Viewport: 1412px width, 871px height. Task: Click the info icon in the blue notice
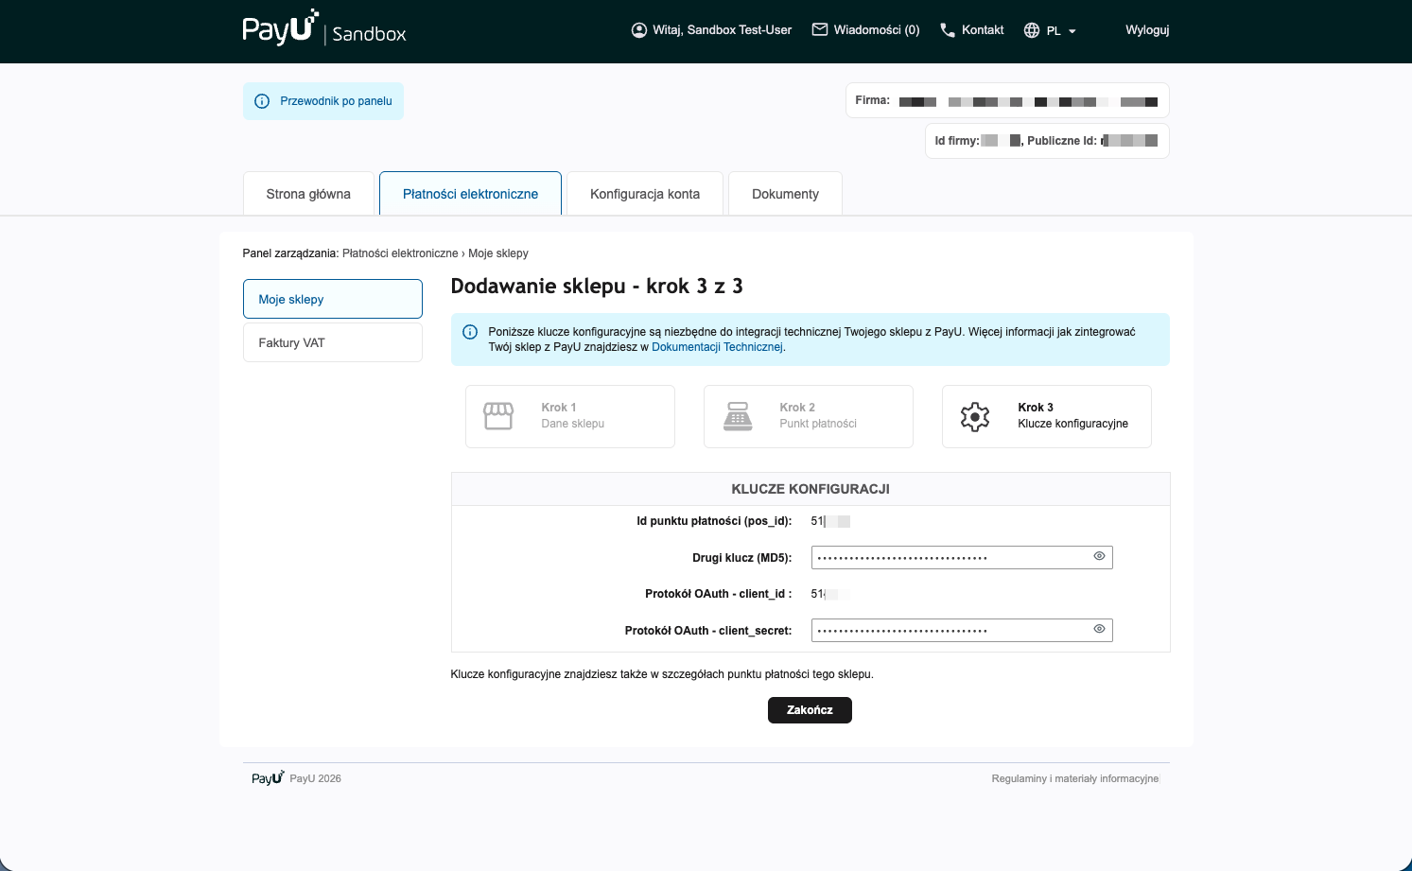click(470, 332)
